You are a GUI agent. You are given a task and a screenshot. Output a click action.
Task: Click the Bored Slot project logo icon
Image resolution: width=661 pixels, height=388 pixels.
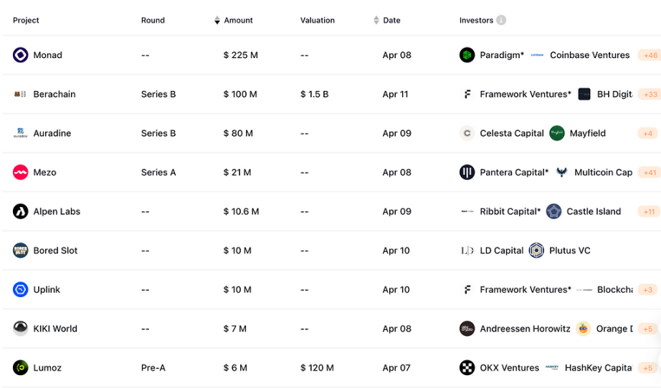pyautogui.click(x=20, y=251)
